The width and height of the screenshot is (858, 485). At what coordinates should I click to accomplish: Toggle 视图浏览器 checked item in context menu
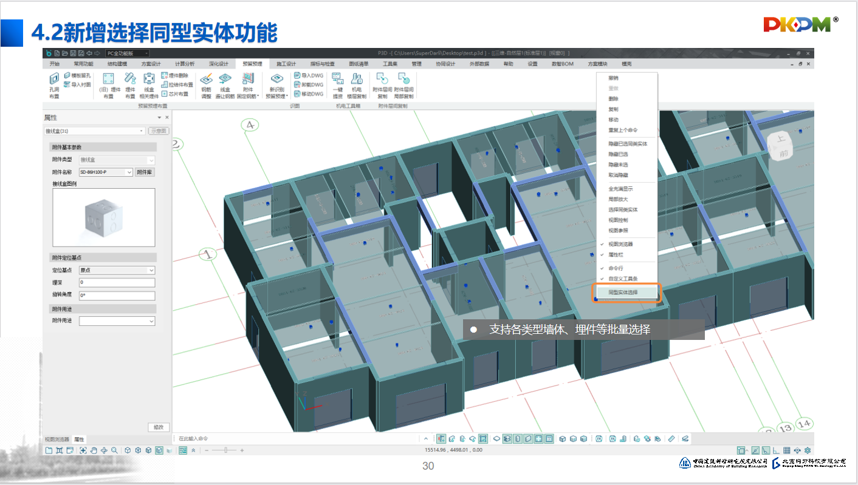[620, 244]
